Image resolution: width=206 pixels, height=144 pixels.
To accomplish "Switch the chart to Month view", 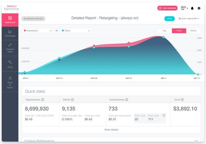I will point(193,31).
